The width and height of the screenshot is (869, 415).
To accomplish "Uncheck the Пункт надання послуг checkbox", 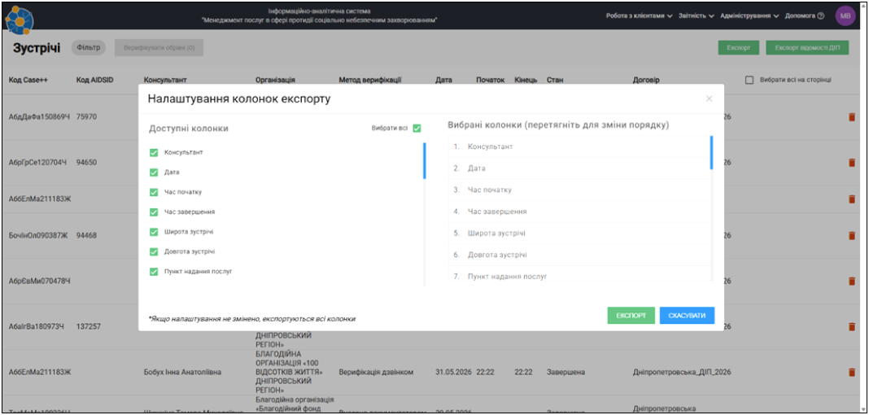I will pos(154,272).
